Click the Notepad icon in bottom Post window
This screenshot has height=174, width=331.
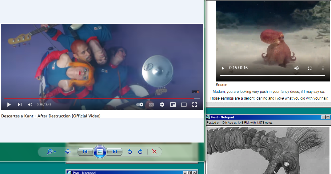[x=69, y=173]
